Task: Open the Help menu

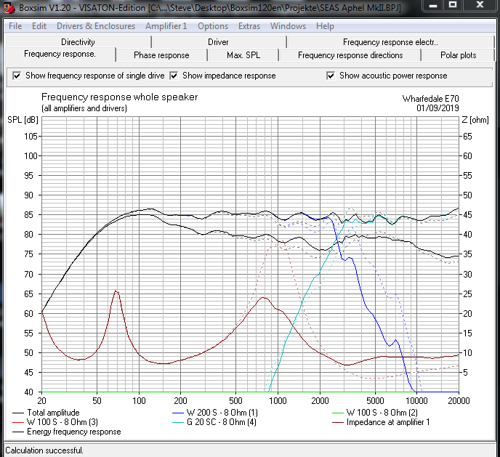Action: (326, 26)
